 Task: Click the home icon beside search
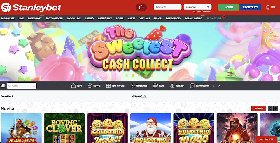pos(3,86)
